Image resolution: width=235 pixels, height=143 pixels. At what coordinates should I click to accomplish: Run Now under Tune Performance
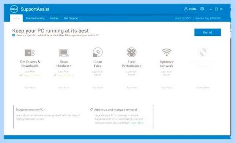(132, 88)
